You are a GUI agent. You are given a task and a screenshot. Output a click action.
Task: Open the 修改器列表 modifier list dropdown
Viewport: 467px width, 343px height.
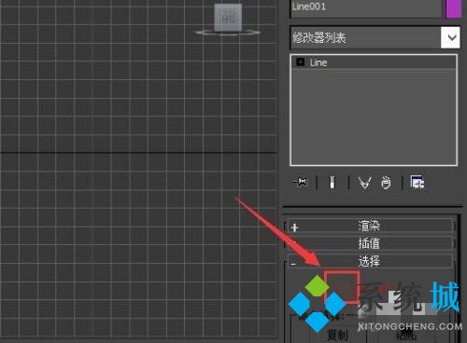point(375,37)
